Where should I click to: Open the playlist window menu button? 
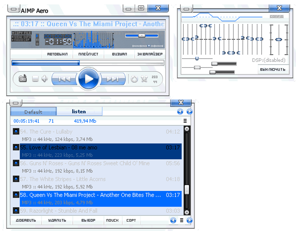[x=16, y=103]
